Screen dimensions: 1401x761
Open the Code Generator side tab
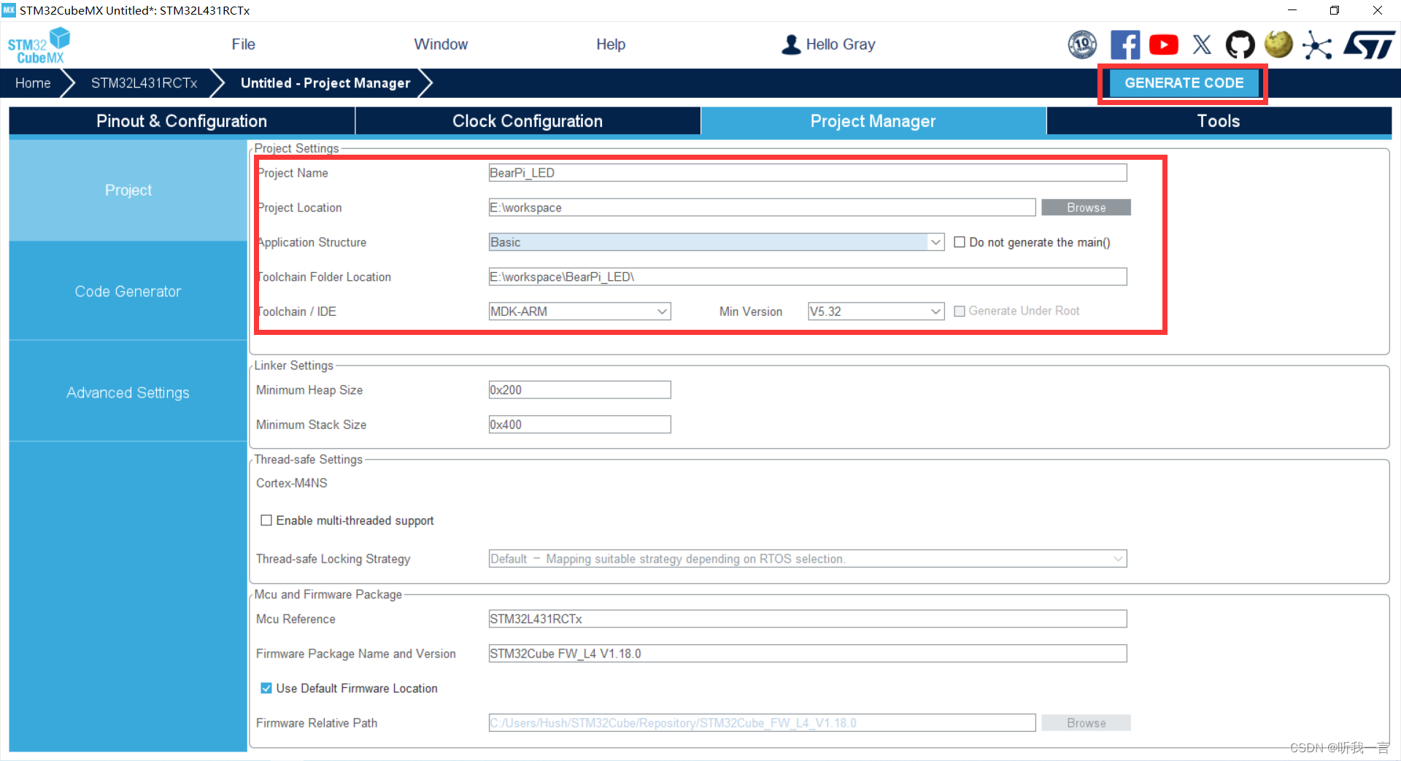pyautogui.click(x=128, y=292)
